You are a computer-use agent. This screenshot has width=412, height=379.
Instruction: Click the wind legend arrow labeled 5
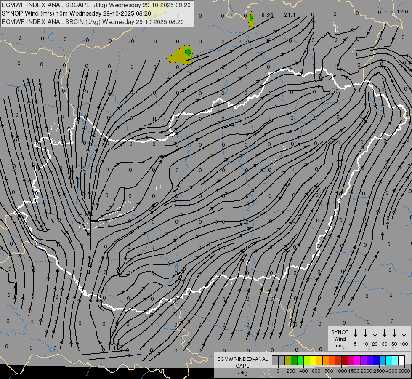355,333
